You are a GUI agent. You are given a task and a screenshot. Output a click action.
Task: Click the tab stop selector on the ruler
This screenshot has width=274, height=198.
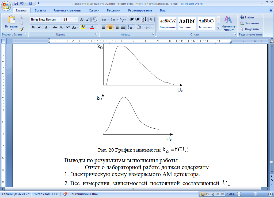3,41
